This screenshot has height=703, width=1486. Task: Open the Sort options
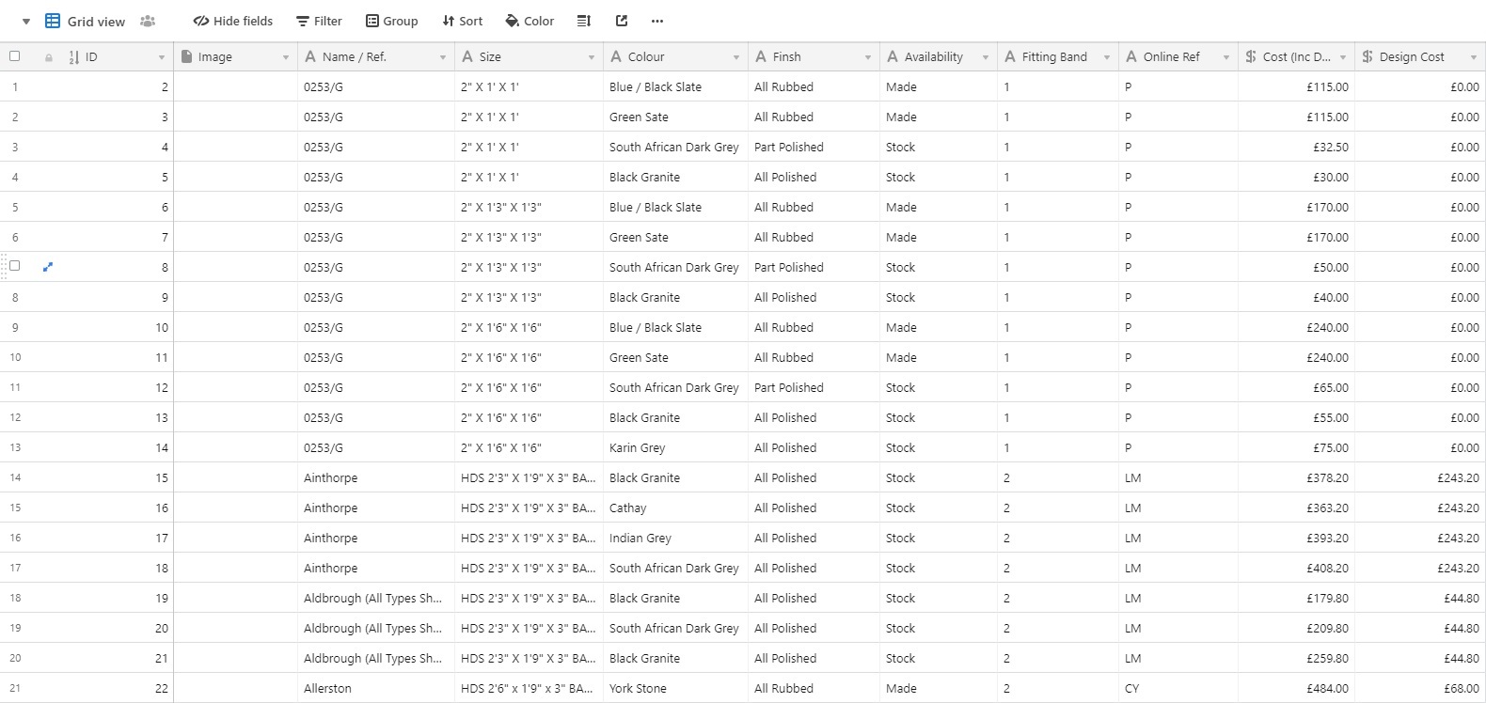pyautogui.click(x=463, y=21)
